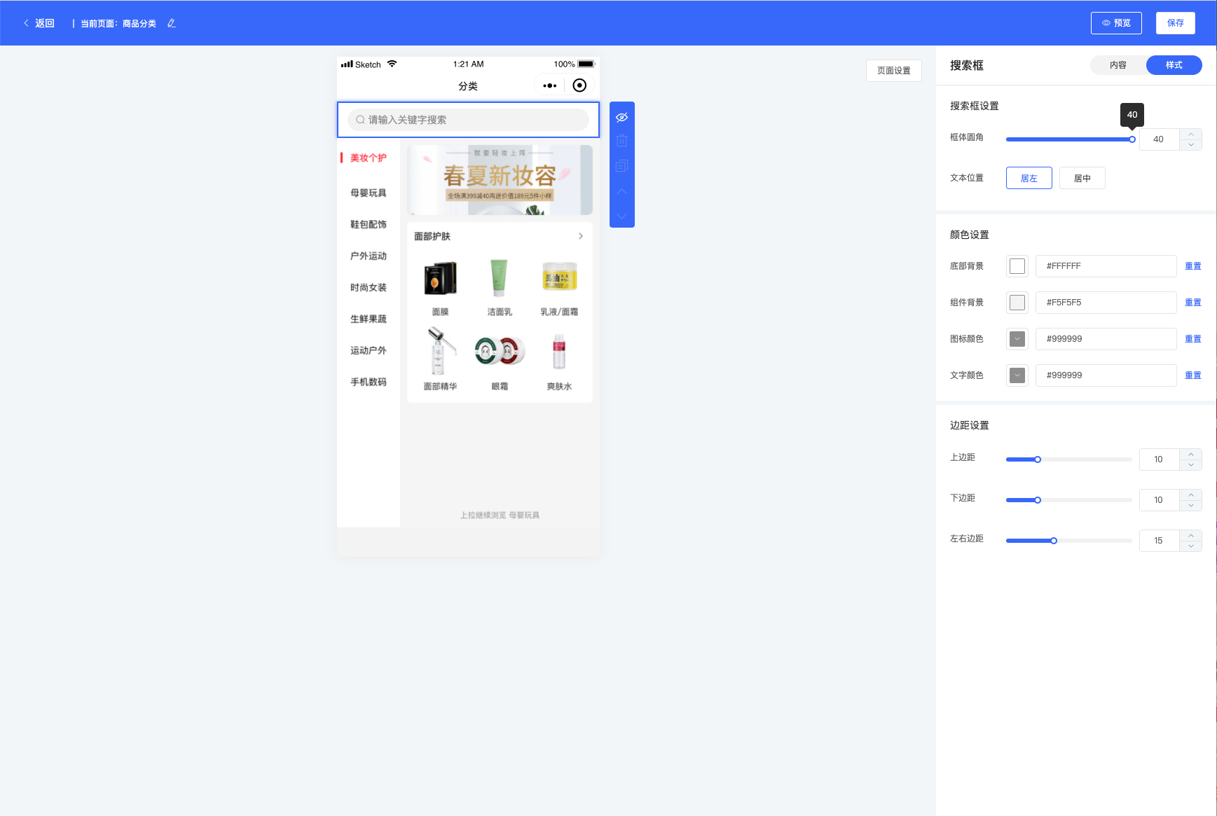Toggle component visibility with eye icon
Screen dimensions: 1217x816
pyautogui.click(x=621, y=117)
